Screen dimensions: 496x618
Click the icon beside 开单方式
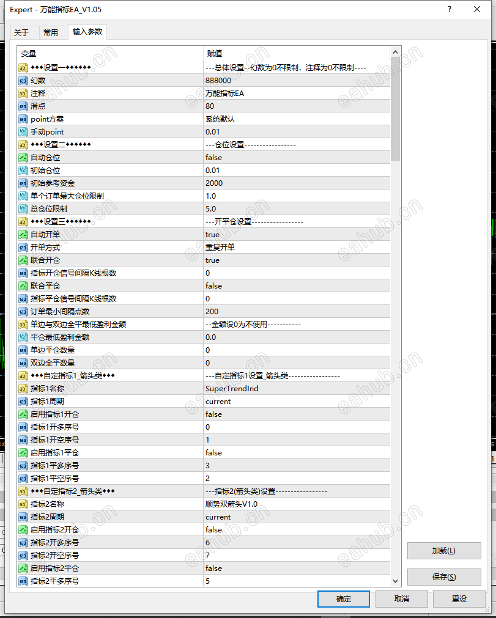coord(23,248)
